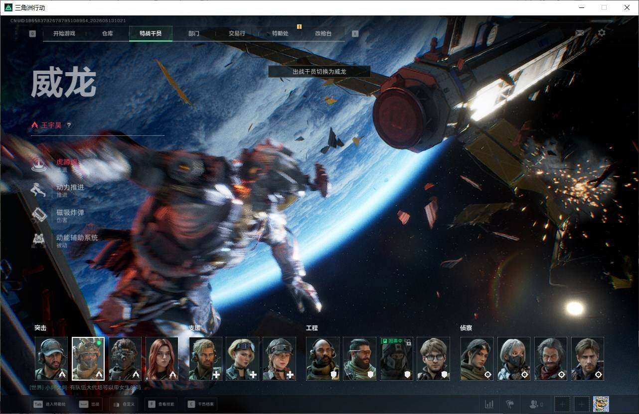Open the locked 招募中 operator portrait

[397, 359]
